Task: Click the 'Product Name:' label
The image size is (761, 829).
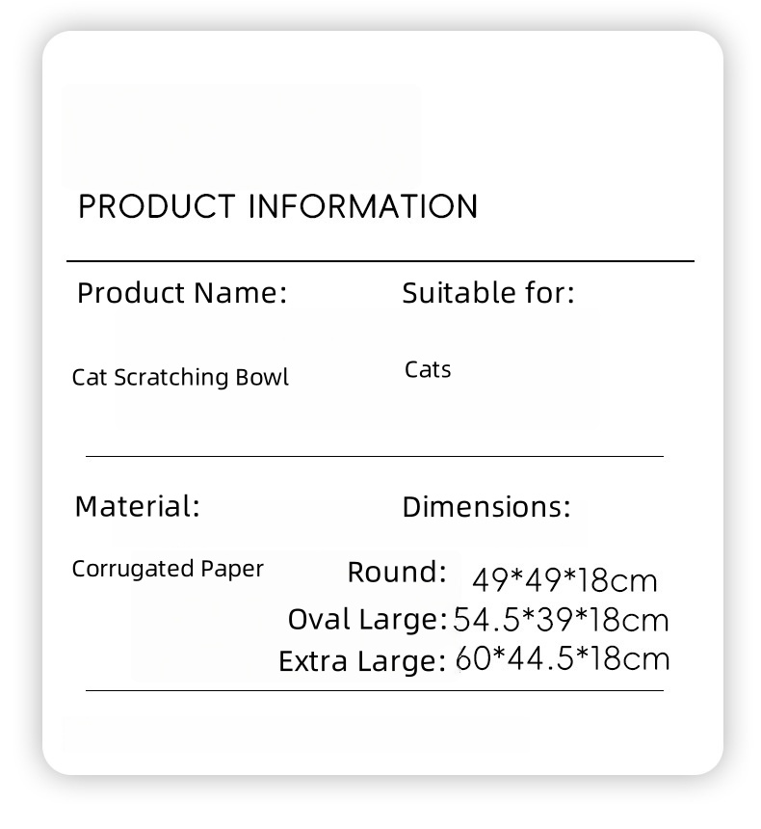Action: (182, 292)
